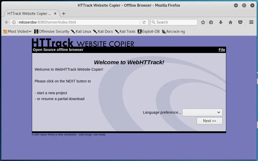Expand the Language preference dropdown
The height and width of the screenshot is (161, 258).
[x=202, y=112]
